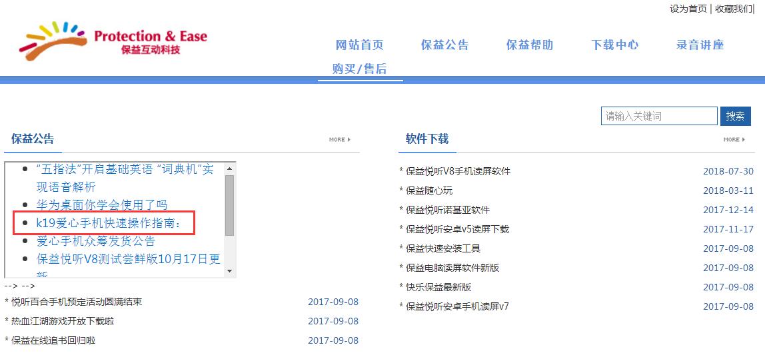The width and height of the screenshot is (765, 357).
Task: Open 保益在线追书回归啦 article
Action: coord(53,340)
